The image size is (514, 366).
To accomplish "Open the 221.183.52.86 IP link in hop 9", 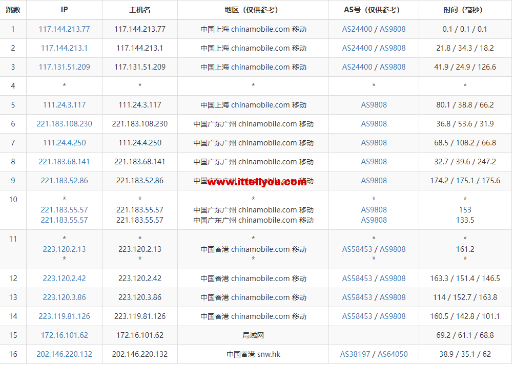I will pyautogui.click(x=64, y=181).
